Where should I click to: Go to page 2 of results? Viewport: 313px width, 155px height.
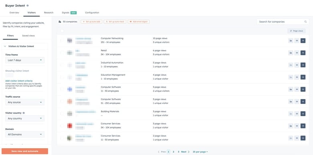point(173,152)
